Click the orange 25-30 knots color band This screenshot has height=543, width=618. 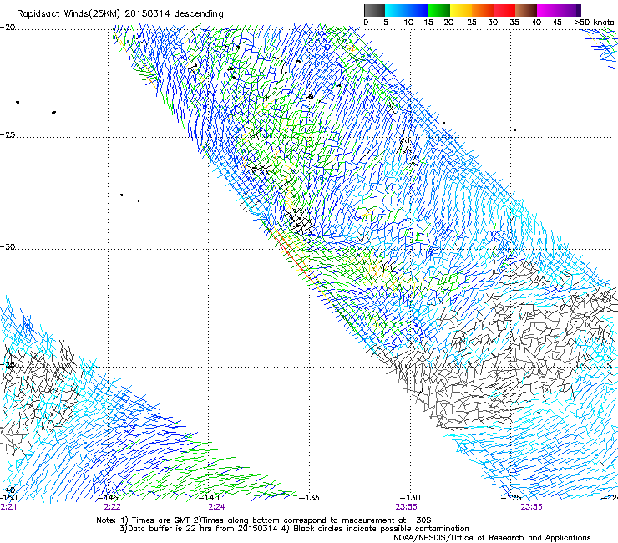pos(483,10)
